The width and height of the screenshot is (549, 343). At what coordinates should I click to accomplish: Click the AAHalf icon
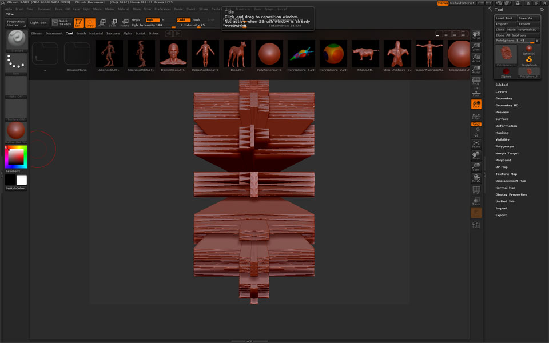tap(476, 70)
